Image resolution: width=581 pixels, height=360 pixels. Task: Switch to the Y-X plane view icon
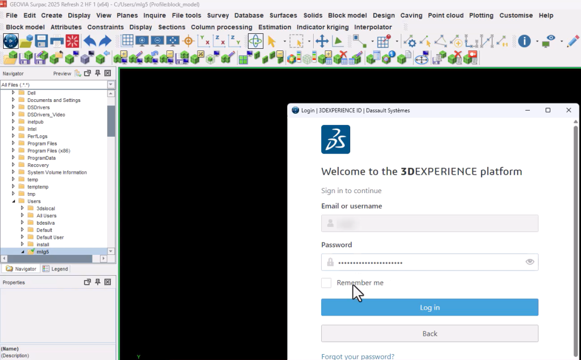pyautogui.click(x=204, y=41)
